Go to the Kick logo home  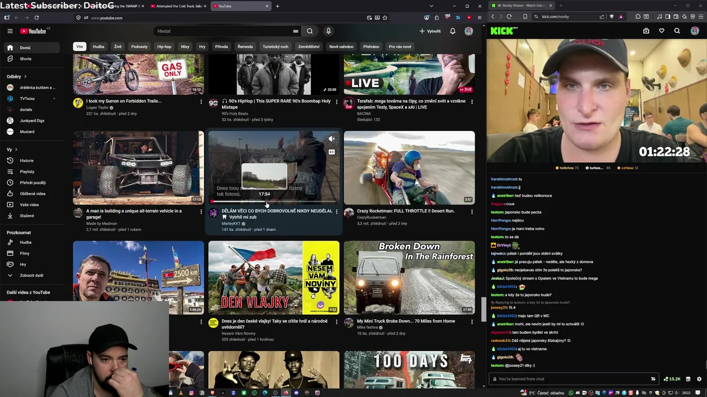pos(502,31)
